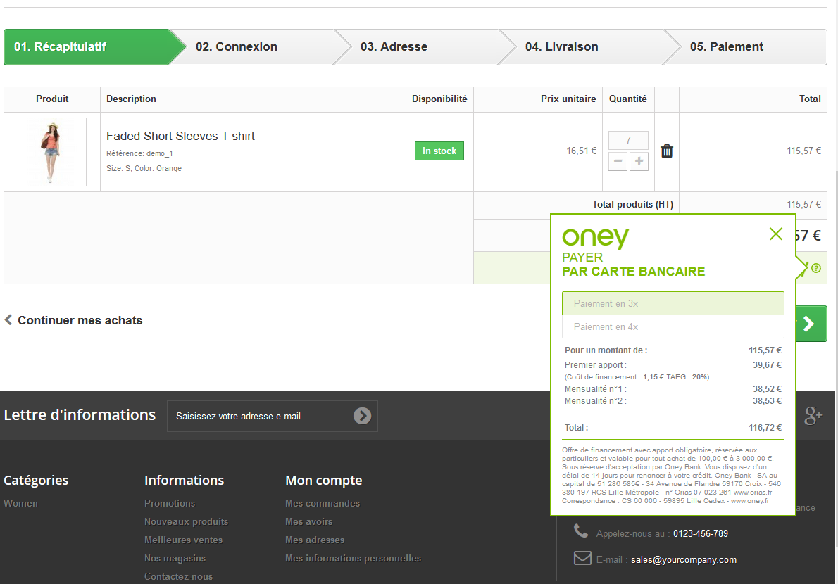Open Mes avoirs account link
838x584 pixels.
tap(309, 521)
